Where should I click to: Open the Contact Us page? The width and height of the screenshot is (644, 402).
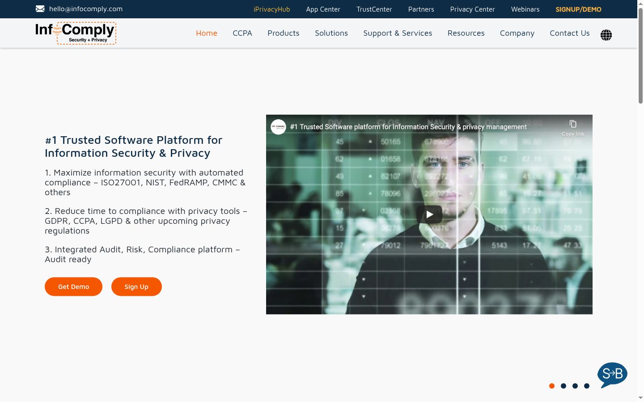point(570,33)
